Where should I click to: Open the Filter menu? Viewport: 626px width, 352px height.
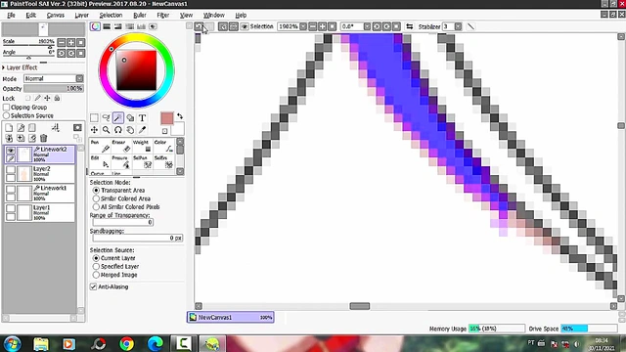tap(163, 16)
